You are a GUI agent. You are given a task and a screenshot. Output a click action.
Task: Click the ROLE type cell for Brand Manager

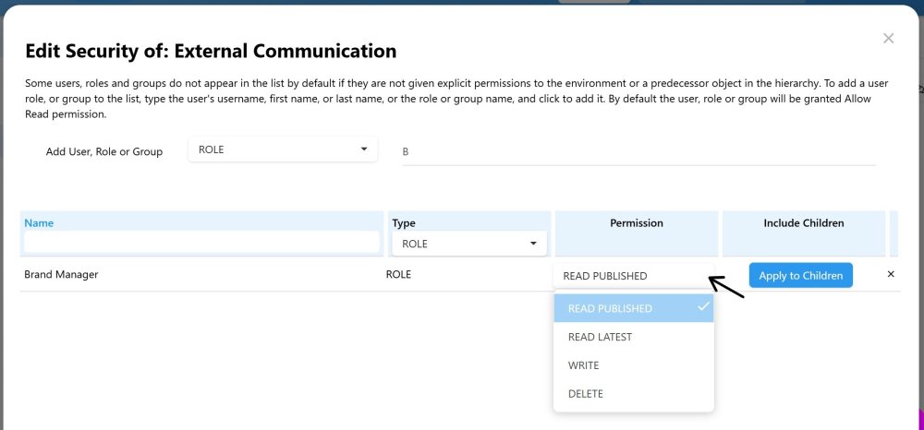[x=398, y=275]
